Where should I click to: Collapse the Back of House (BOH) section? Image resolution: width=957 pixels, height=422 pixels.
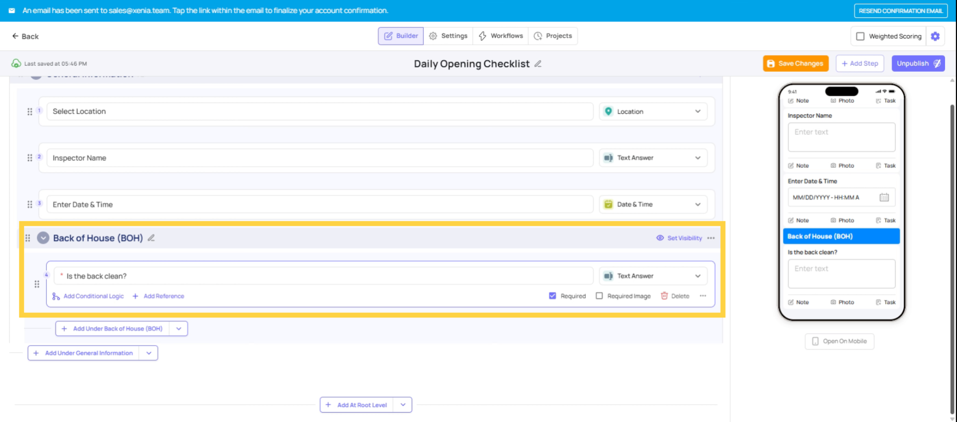(x=43, y=238)
